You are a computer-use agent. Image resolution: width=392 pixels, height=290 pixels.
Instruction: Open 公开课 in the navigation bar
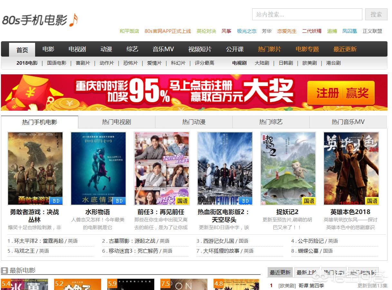coord(235,49)
